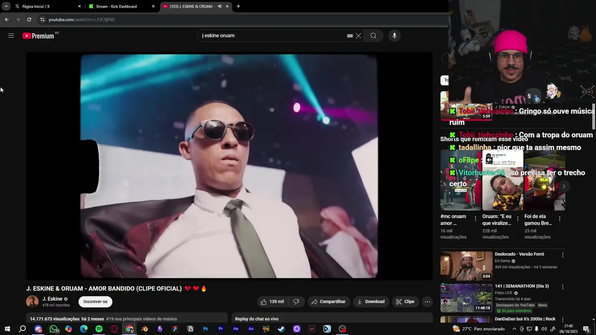596x335 pixels.
Task: Open the YouTube guide hamburger menu
Action: (x=11, y=36)
